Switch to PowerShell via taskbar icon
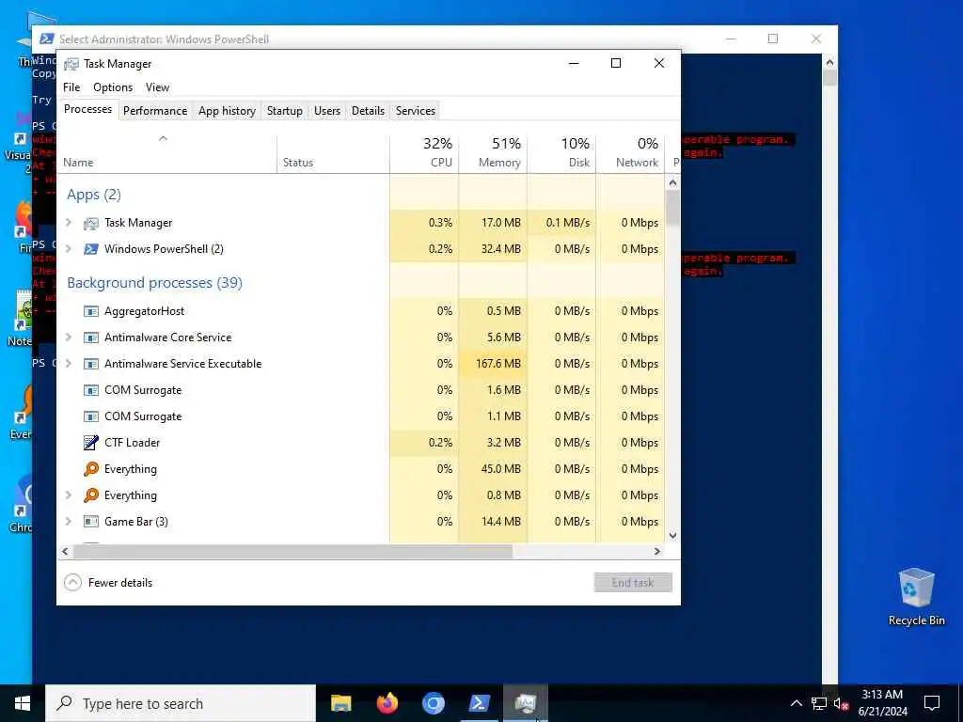Viewport: 963px width, 722px height. tap(479, 703)
